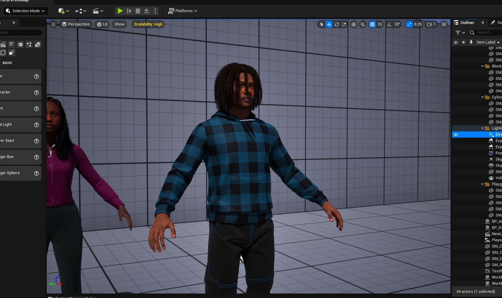Toggle visibility of the selected DirectionalLight
Screen dimensions: 502x298
tap(456, 134)
